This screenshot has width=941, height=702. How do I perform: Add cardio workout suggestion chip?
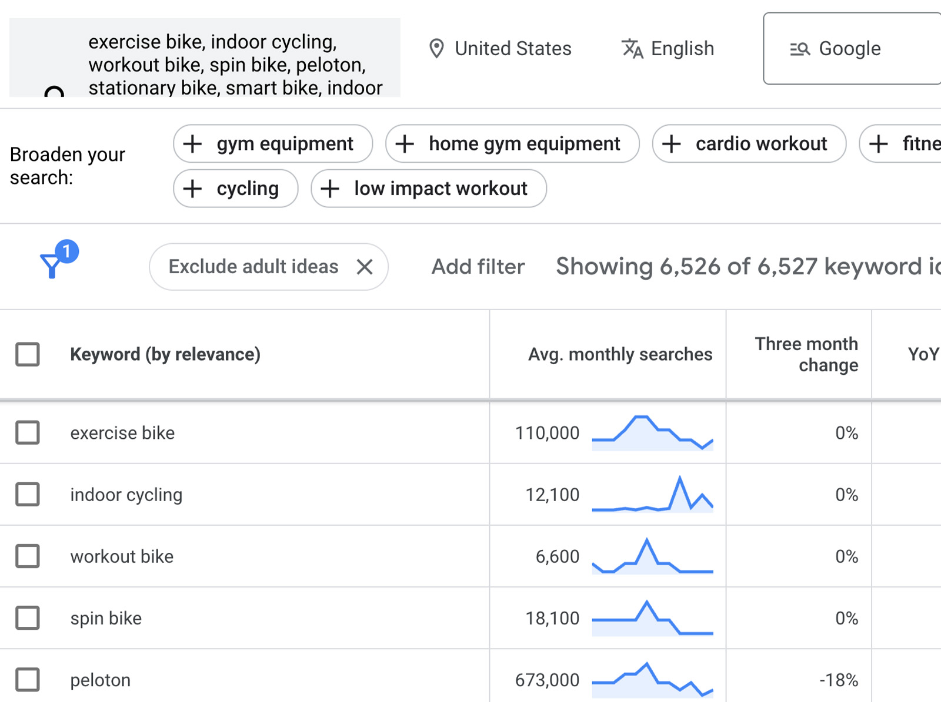click(749, 143)
